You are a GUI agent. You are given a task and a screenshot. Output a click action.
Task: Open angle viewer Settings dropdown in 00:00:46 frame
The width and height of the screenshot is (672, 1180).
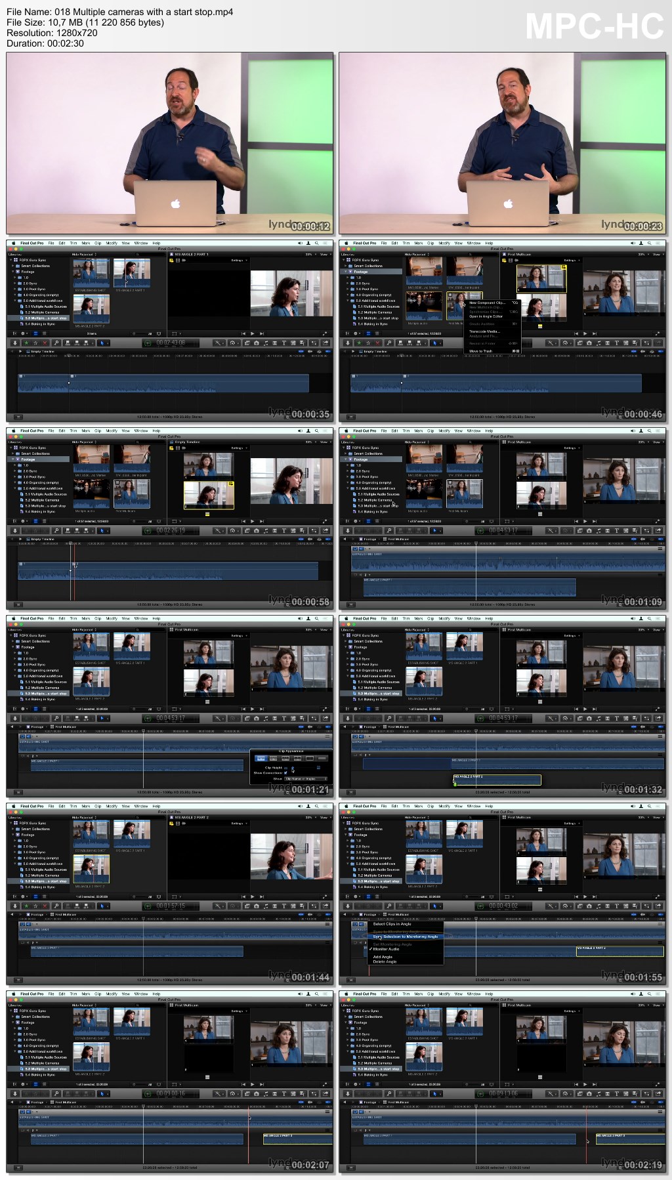coord(572,261)
